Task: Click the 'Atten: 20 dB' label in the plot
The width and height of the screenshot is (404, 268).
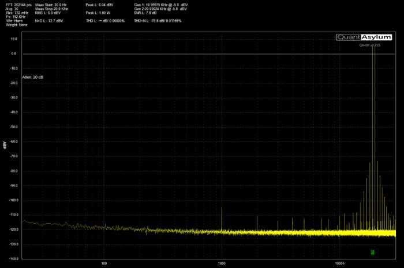Action: [33, 77]
